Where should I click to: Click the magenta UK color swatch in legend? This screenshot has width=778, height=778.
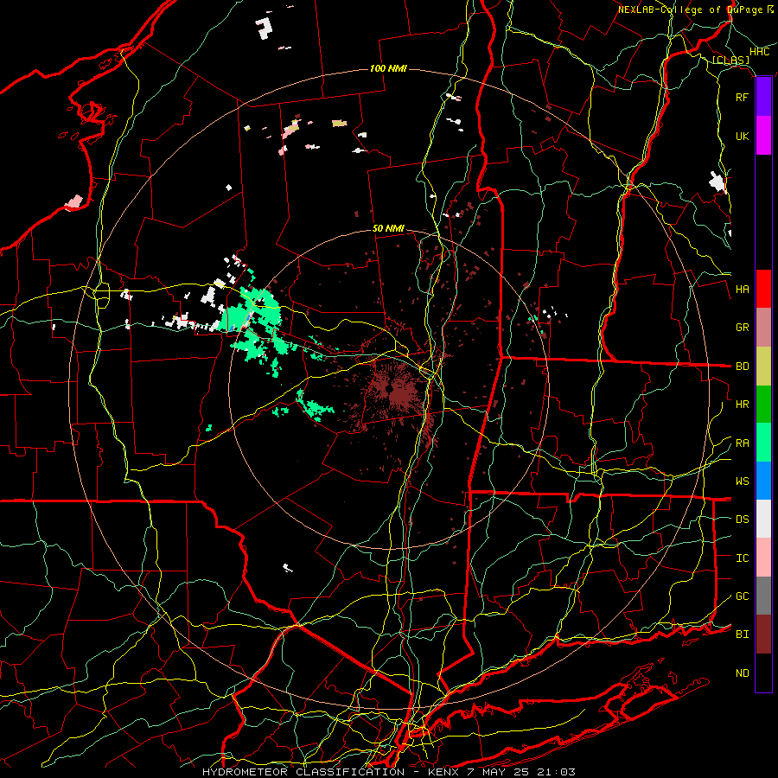point(763,136)
